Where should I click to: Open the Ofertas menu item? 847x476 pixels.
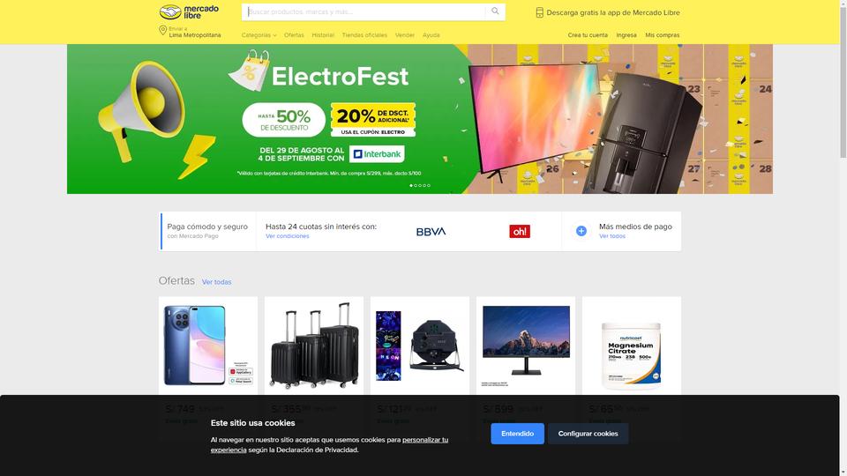click(x=294, y=35)
